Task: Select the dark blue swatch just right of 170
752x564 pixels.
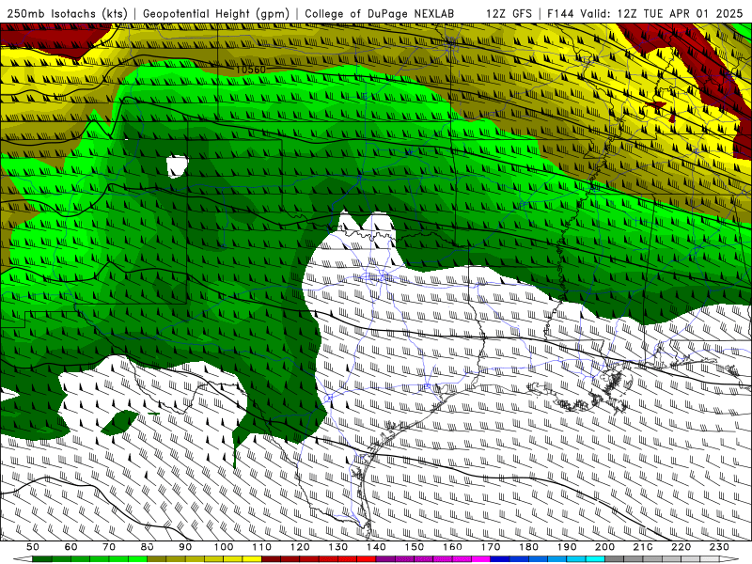Action: [x=500, y=559]
